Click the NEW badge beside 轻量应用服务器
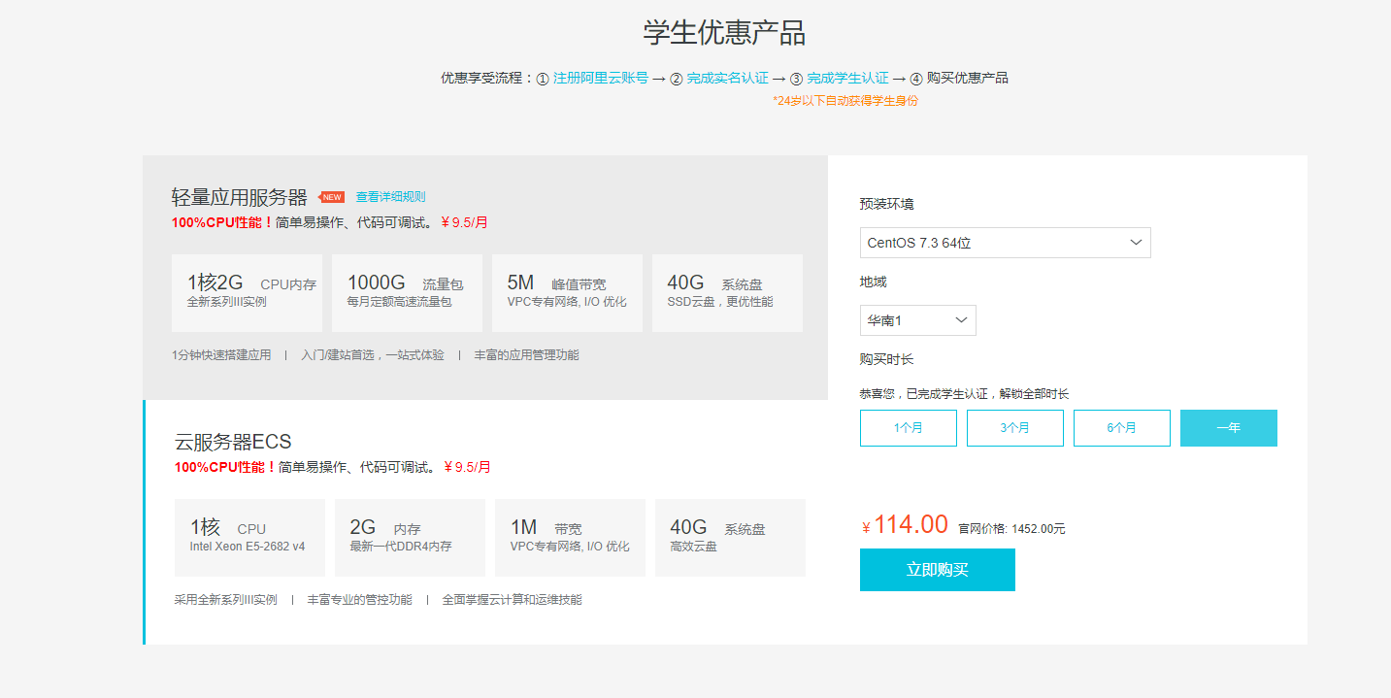The image size is (1391, 698). point(332,197)
